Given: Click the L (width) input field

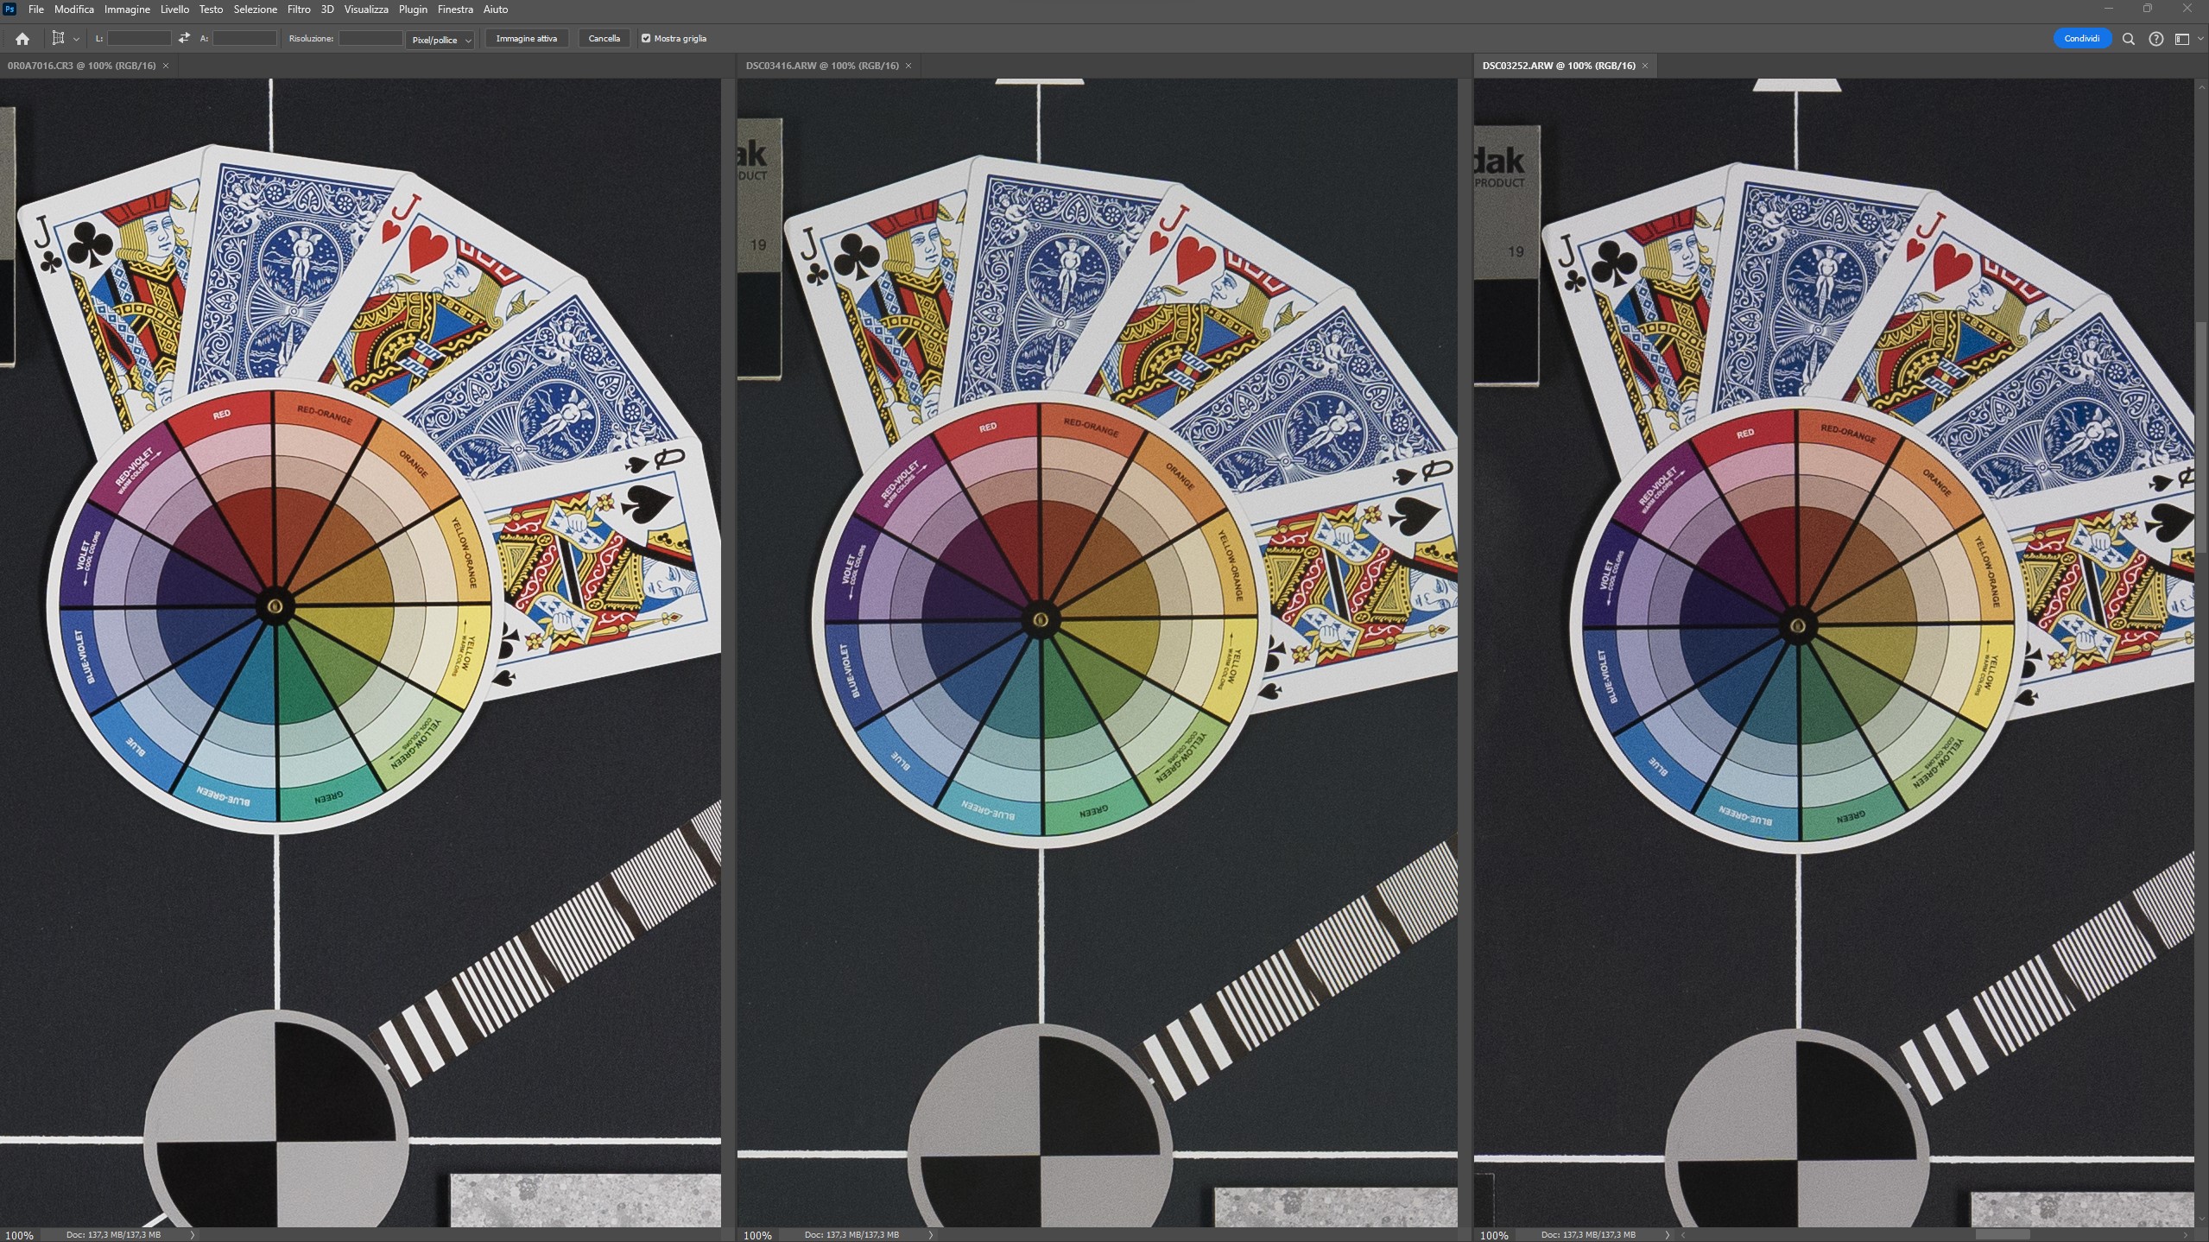Looking at the screenshot, I should [x=139, y=38].
